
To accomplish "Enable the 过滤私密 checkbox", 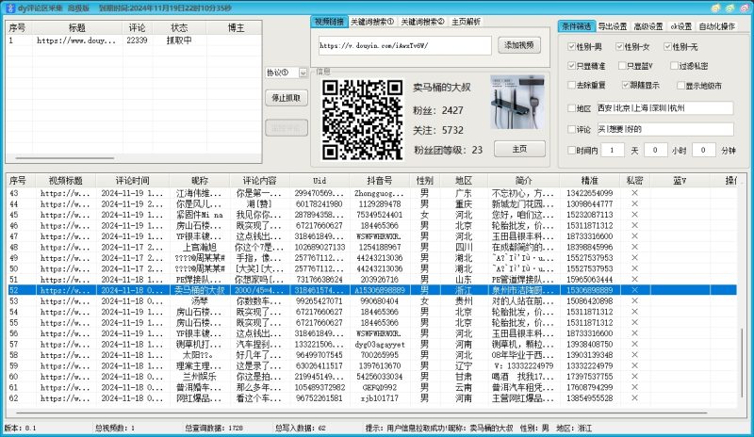I will coord(674,65).
